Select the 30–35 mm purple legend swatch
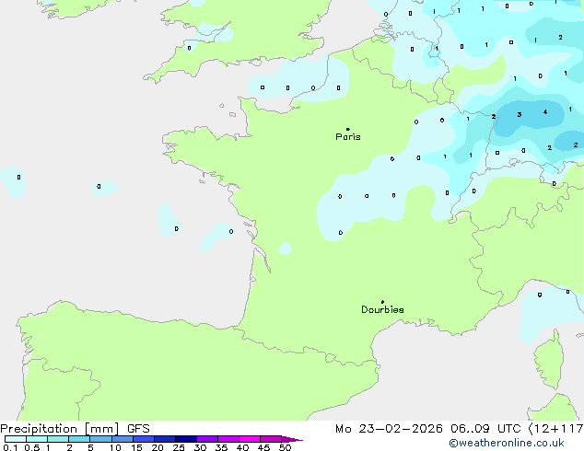Image resolution: width=584 pixels, height=451 pixels. tap(207, 439)
